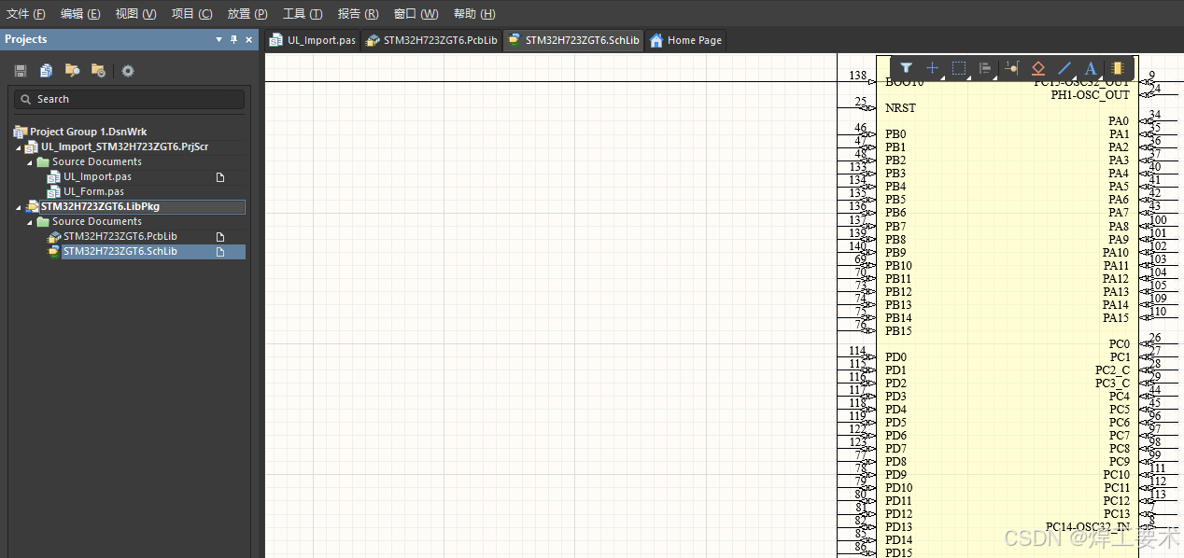Open the 窗口 (W) menu

tap(416, 14)
